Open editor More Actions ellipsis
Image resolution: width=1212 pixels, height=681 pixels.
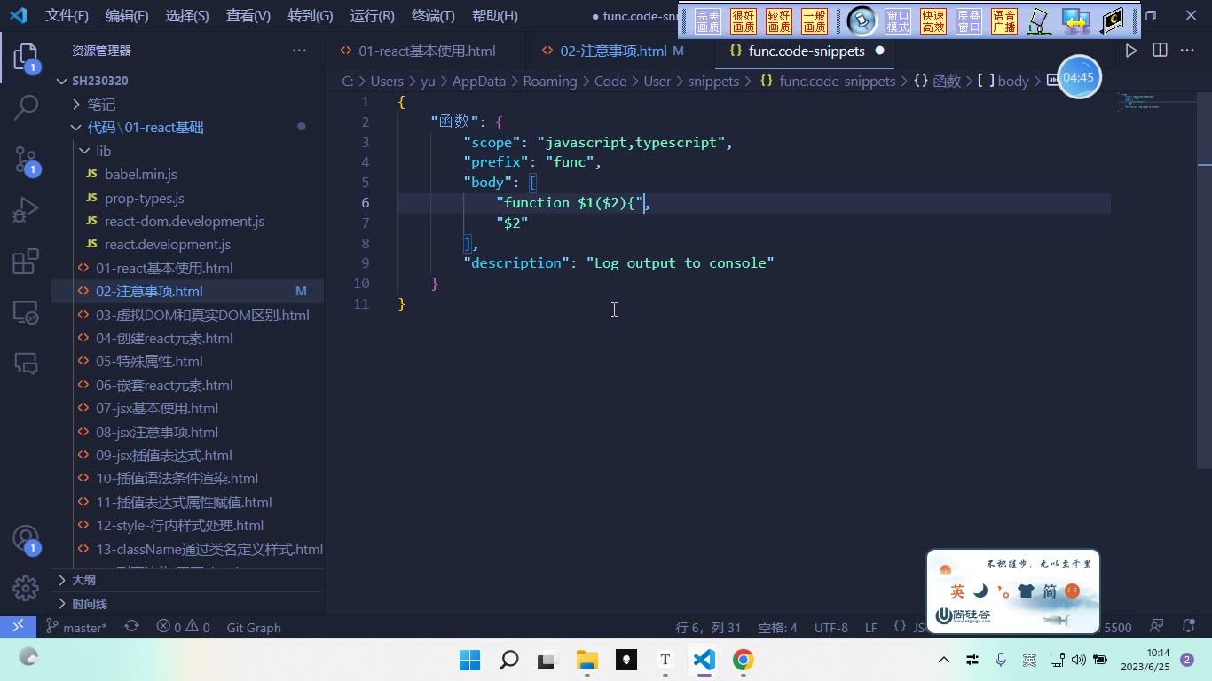coord(1187,51)
